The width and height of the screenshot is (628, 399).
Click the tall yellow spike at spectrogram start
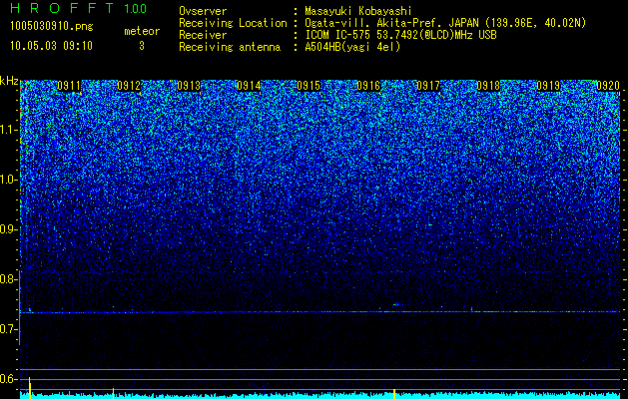[30, 388]
